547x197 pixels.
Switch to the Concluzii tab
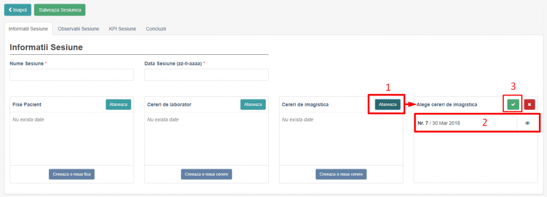(x=156, y=29)
